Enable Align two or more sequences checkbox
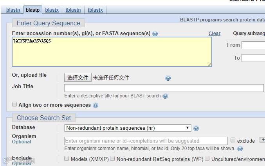The image size is (265, 166). click(x=14, y=104)
